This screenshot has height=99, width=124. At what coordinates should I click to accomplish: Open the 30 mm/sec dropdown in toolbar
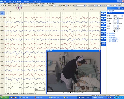[x=92, y=6]
